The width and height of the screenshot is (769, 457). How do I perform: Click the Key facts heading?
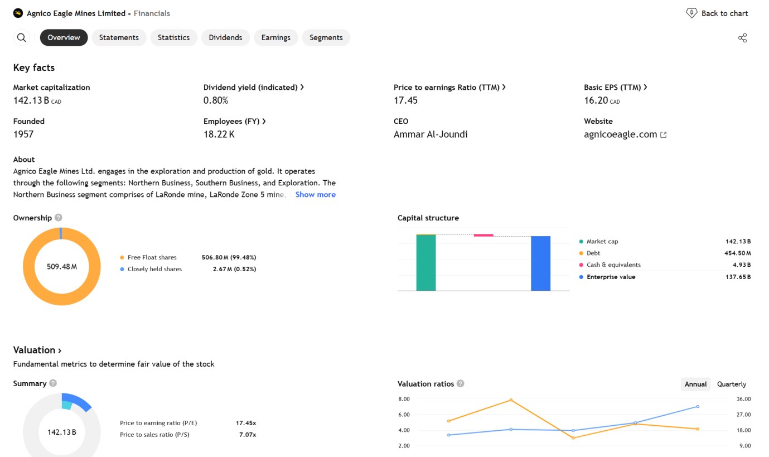pos(34,68)
